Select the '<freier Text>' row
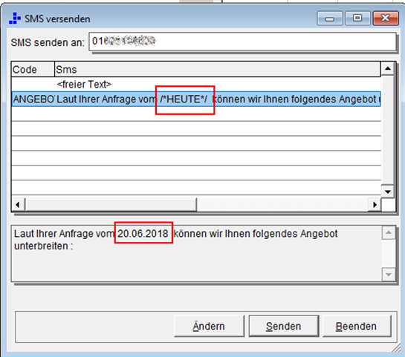The image size is (405, 357). pos(196,84)
